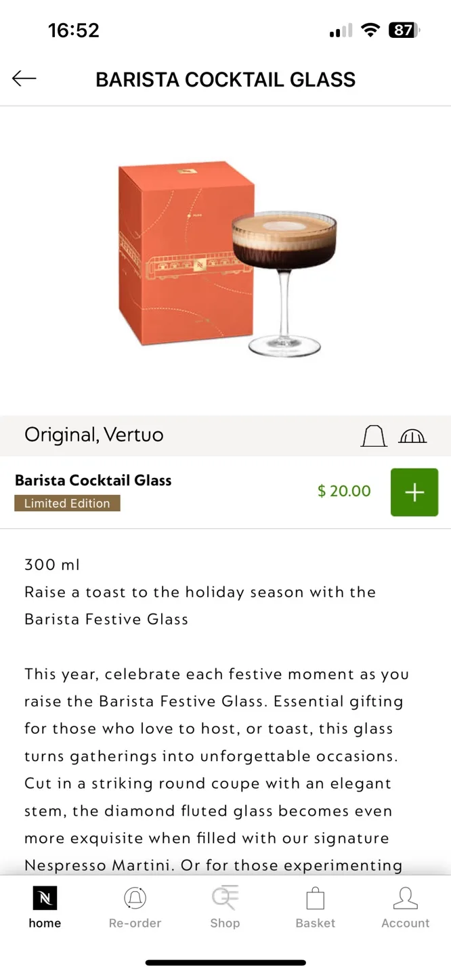The image size is (451, 975).
Task: Switch to the Shop tab
Action: (225, 907)
